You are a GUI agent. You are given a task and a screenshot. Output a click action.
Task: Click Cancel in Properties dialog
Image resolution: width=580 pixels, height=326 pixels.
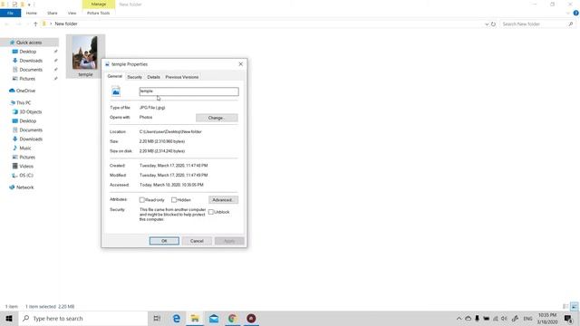(x=197, y=241)
